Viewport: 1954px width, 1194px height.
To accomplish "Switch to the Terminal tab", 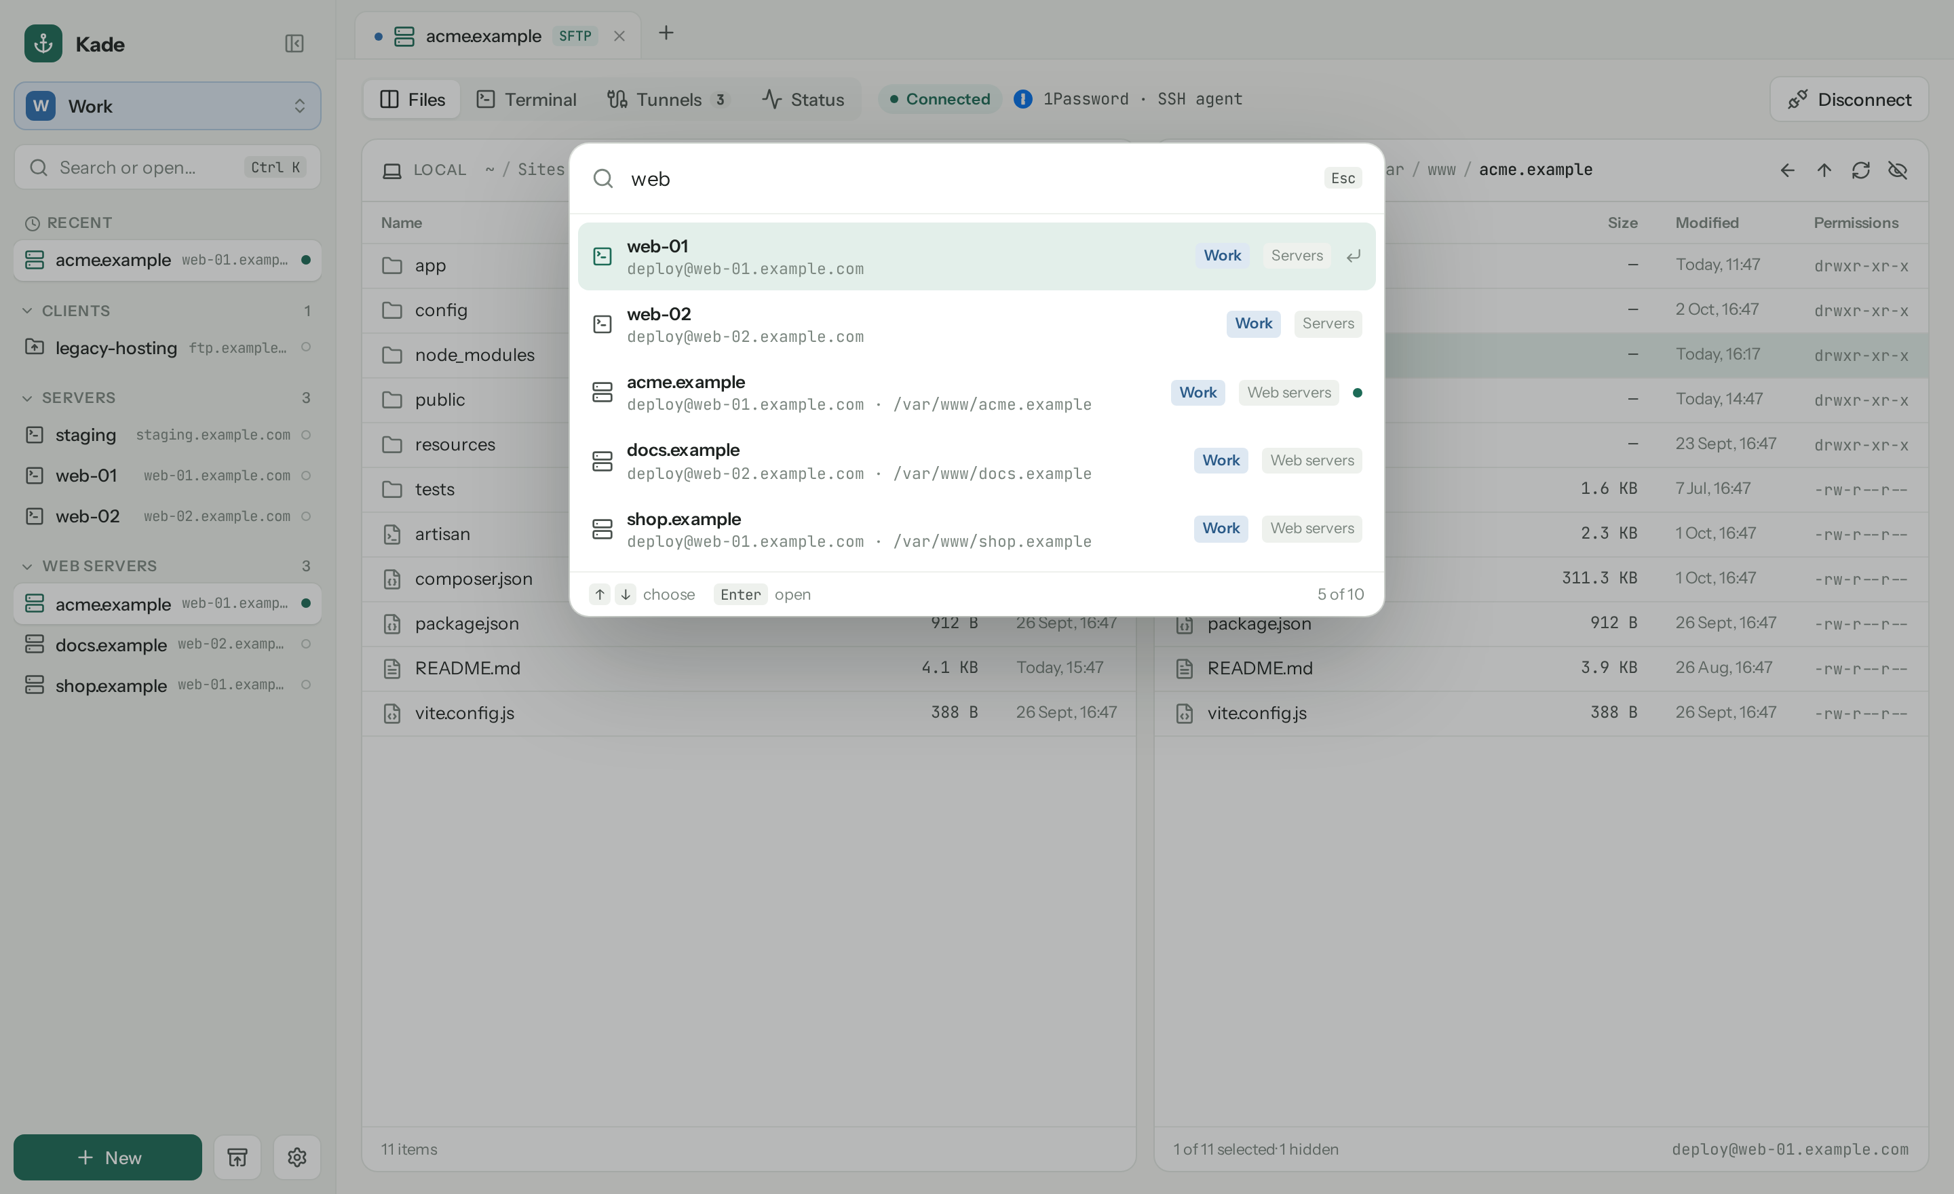I will coord(526,99).
